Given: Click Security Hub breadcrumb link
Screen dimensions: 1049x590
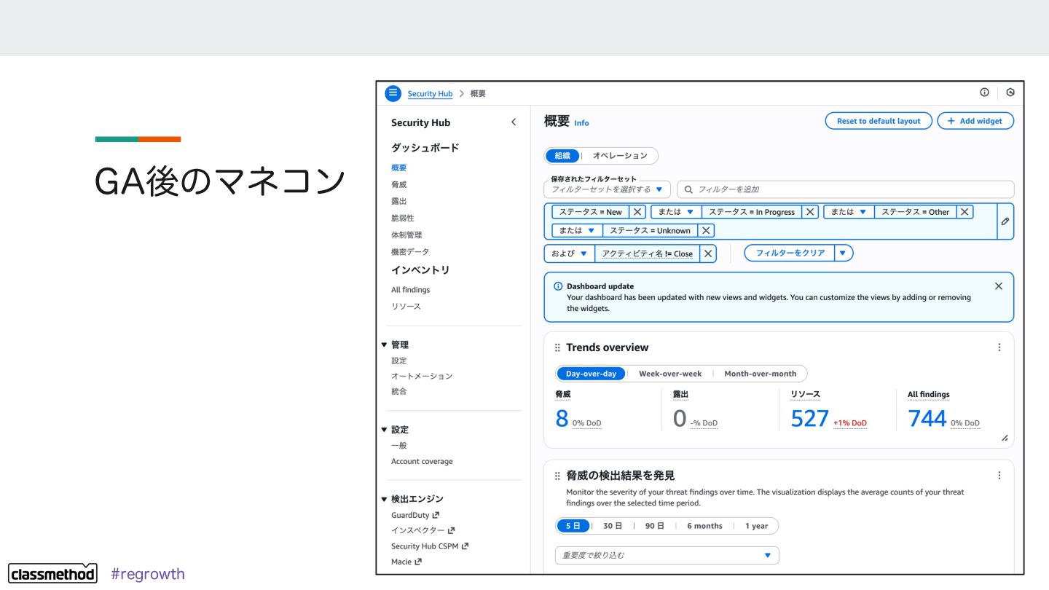Looking at the screenshot, I should click(x=430, y=94).
